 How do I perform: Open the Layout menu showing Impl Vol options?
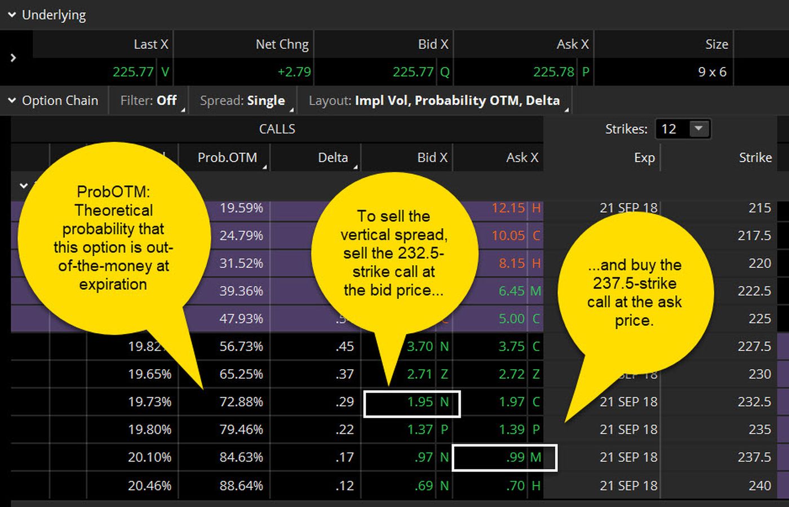tap(434, 100)
